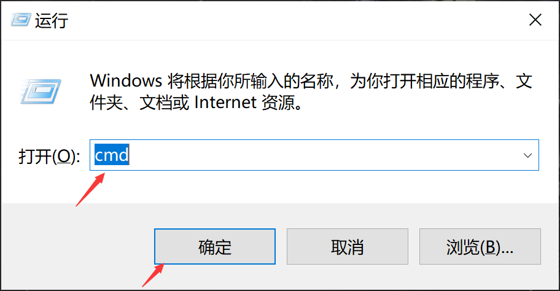This screenshot has width=560, height=291.
Task: Click the Internet 资源 text in description
Action: click(248, 103)
